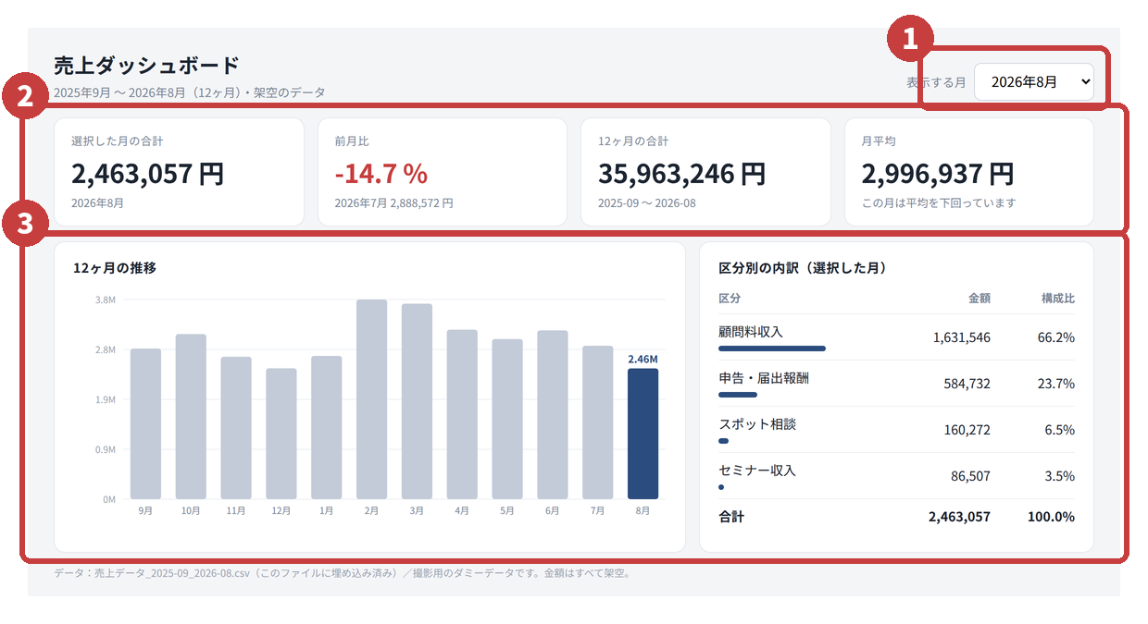Click the 100.0% total cell in 合計 row
The width and height of the screenshot is (1148, 624).
pyautogui.click(x=1051, y=517)
